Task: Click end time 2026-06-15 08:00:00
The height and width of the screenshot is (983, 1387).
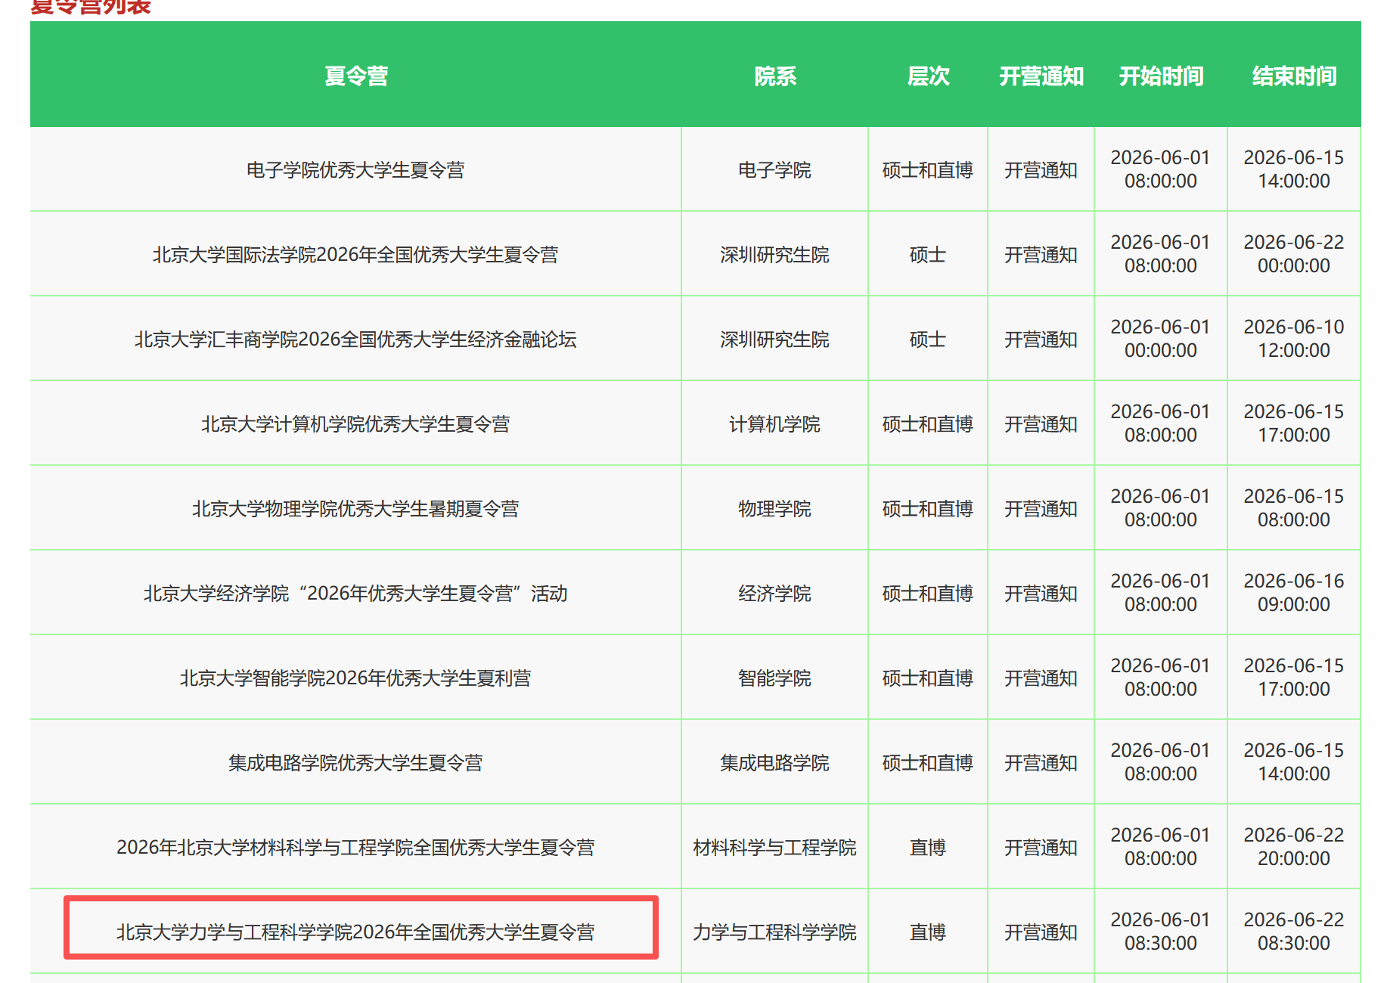Action: point(1294,508)
